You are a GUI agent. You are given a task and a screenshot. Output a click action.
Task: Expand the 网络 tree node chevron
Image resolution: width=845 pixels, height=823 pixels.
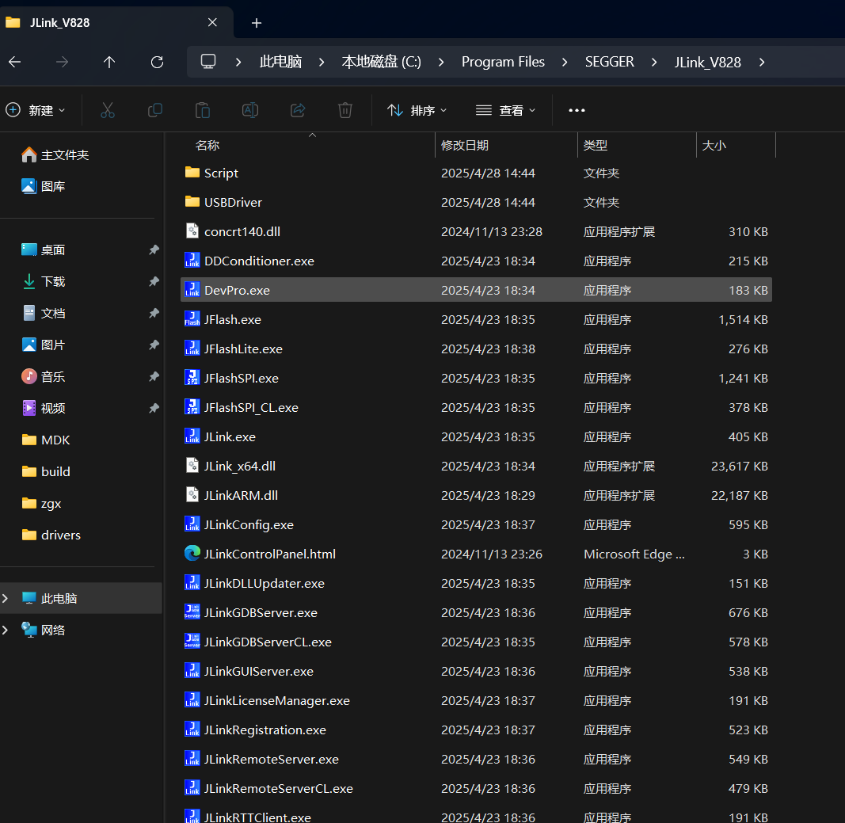(6, 630)
